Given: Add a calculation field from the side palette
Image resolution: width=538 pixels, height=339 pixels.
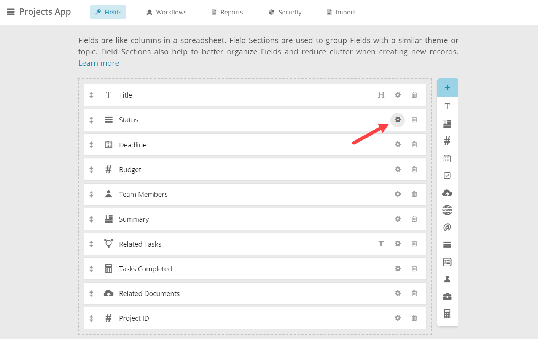Looking at the screenshot, I should [x=447, y=314].
